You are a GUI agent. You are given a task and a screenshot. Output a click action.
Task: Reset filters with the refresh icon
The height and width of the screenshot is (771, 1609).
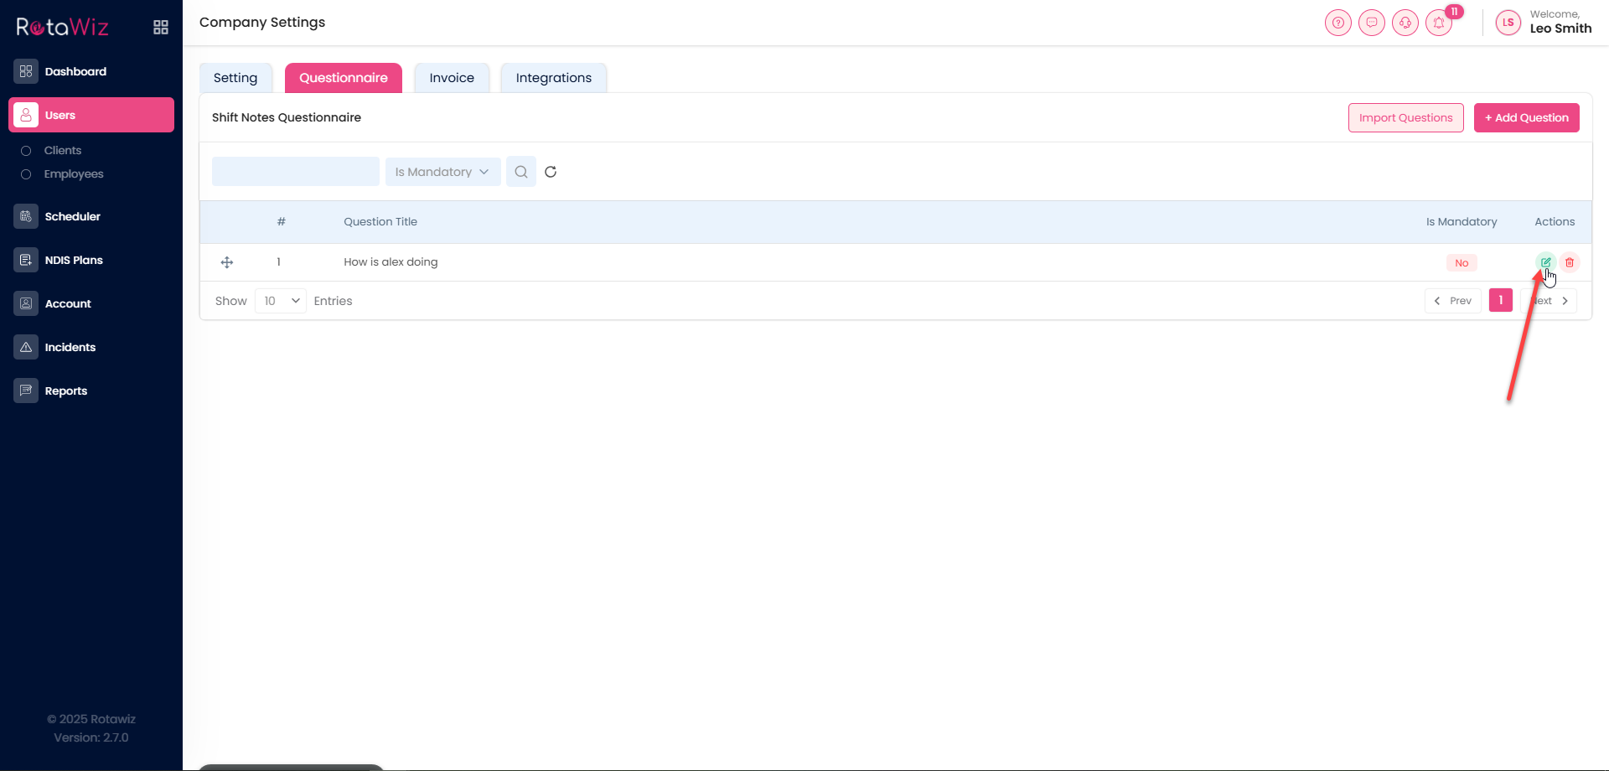(x=551, y=172)
